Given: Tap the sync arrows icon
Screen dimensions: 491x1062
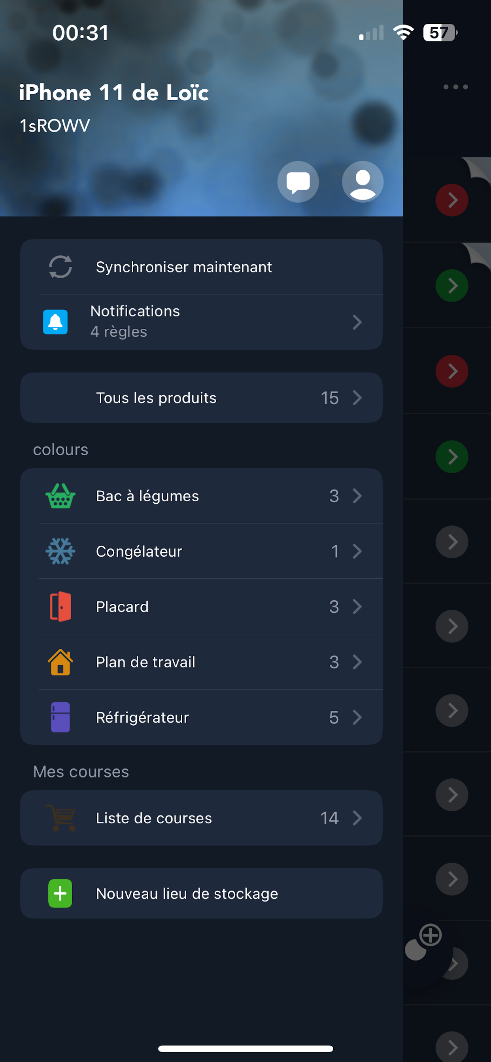Looking at the screenshot, I should click(60, 267).
